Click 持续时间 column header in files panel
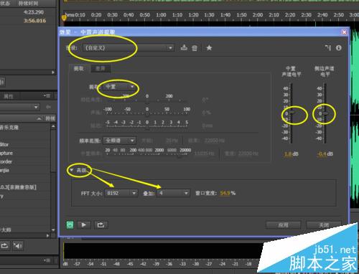 (28, 4)
